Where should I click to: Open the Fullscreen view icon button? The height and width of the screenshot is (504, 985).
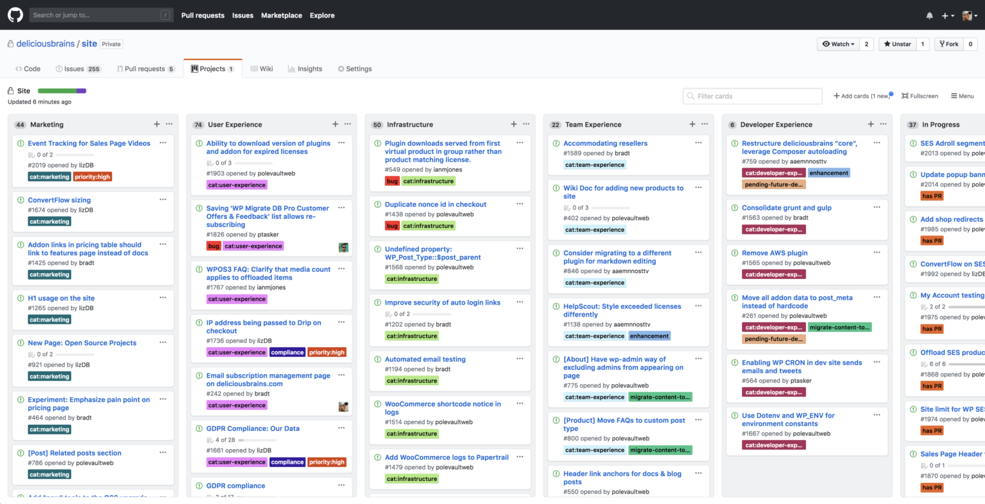tap(920, 96)
